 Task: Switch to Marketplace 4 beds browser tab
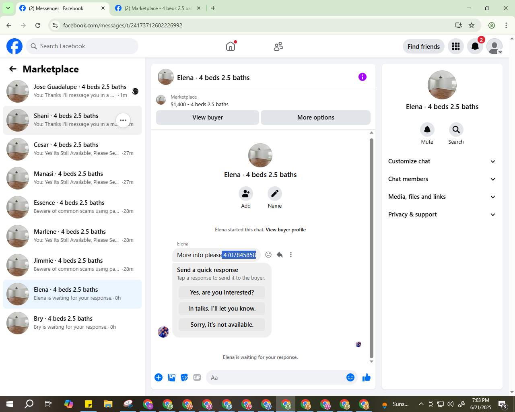(x=158, y=8)
